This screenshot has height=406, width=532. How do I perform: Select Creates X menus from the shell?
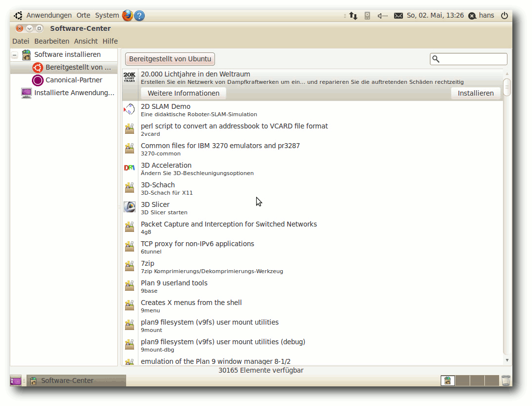(313, 306)
